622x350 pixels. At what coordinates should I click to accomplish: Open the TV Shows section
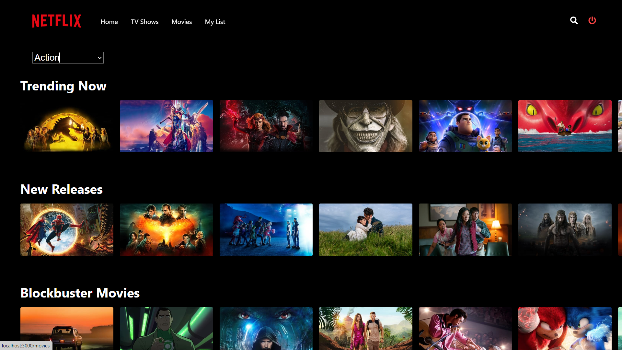click(144, 22)
